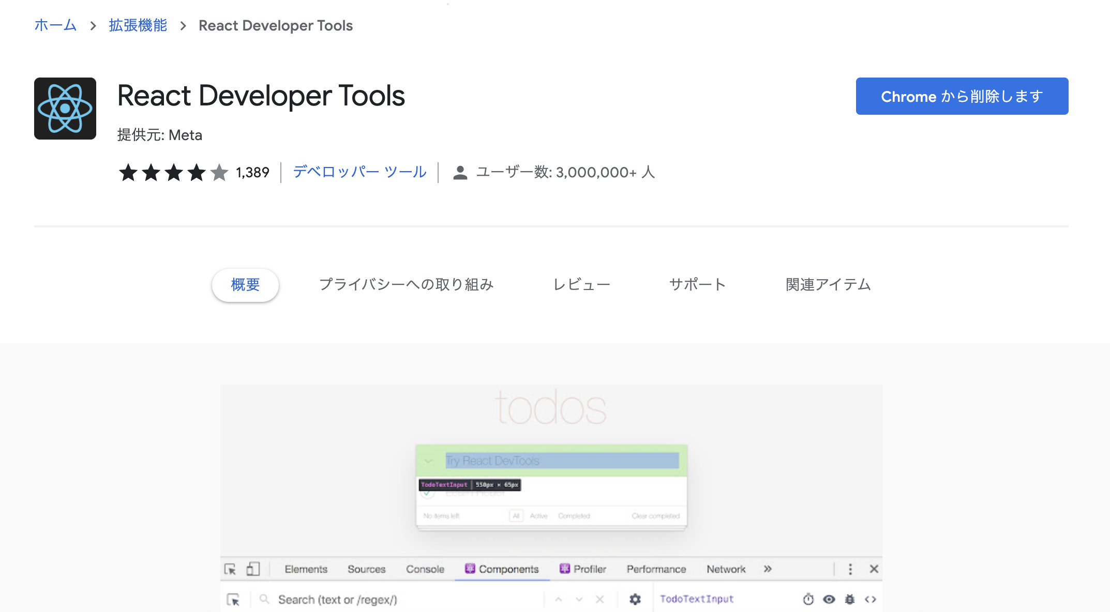Select the Network DevTools tab

[x=726, y=569]
